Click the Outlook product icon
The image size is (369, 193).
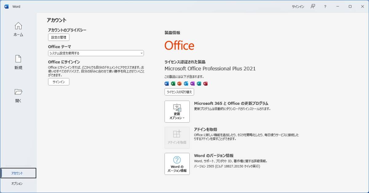point(186,84)
